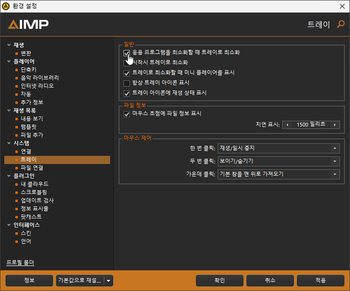Click the 재생 section label
The width and height of the screenshot is (350, 291).
[19, 45]
